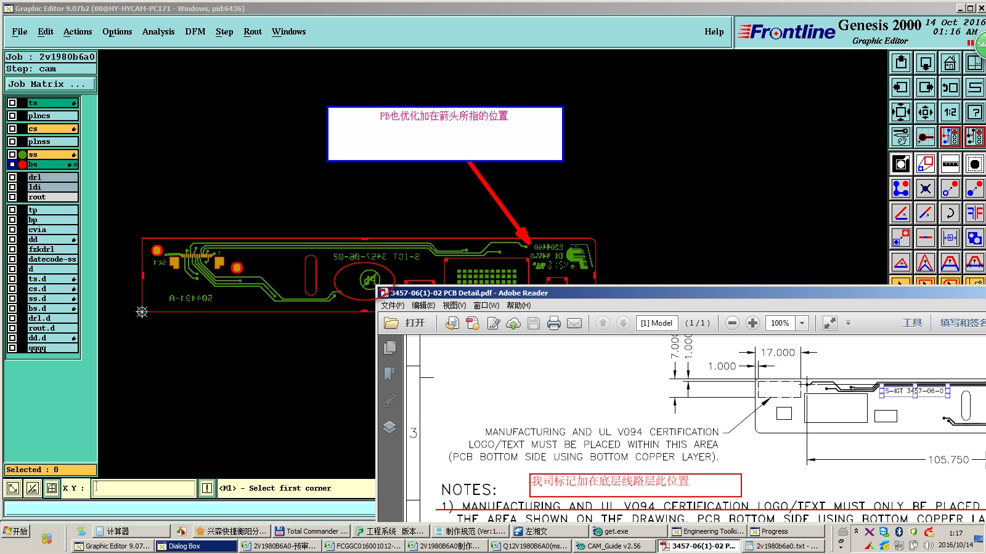Click the pan right arrow icon
Image resolution: width=986 pixels, height=554 pixels.
coord(926,87)
